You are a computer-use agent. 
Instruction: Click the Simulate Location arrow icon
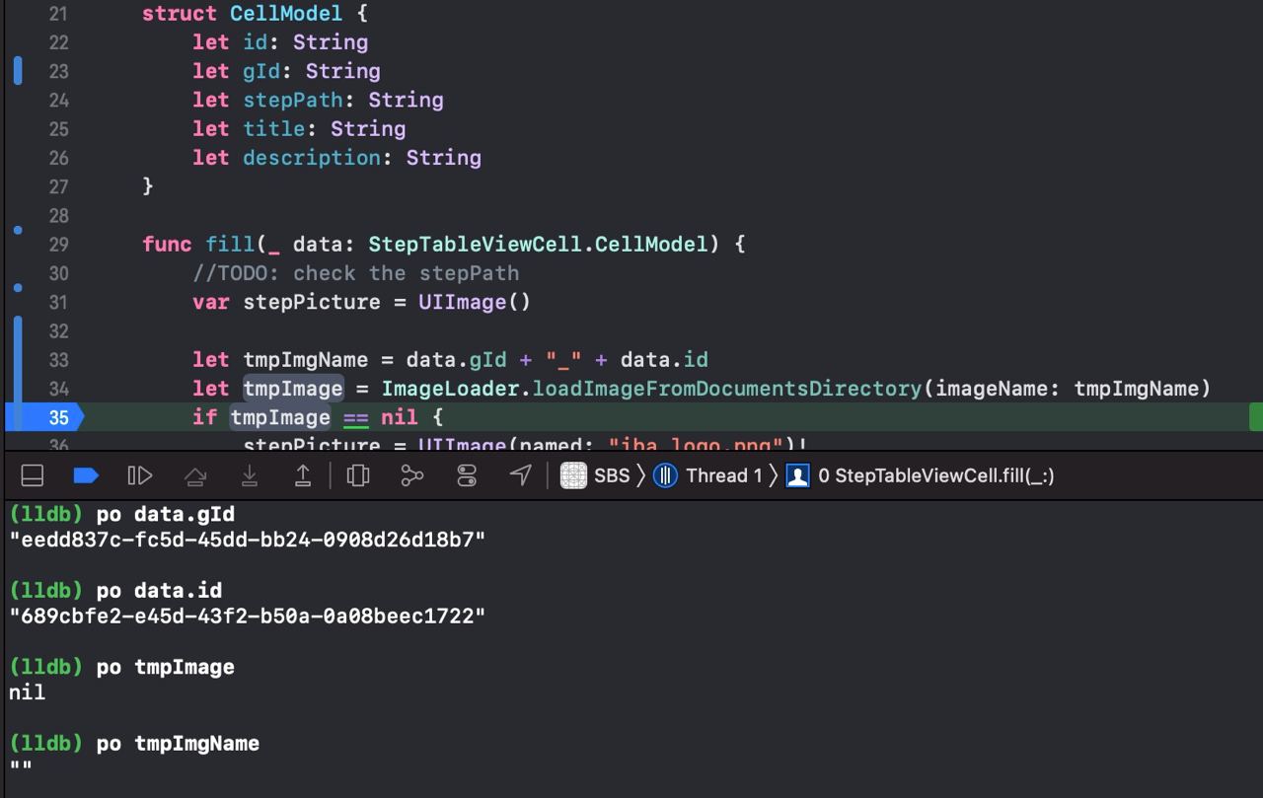520,475
